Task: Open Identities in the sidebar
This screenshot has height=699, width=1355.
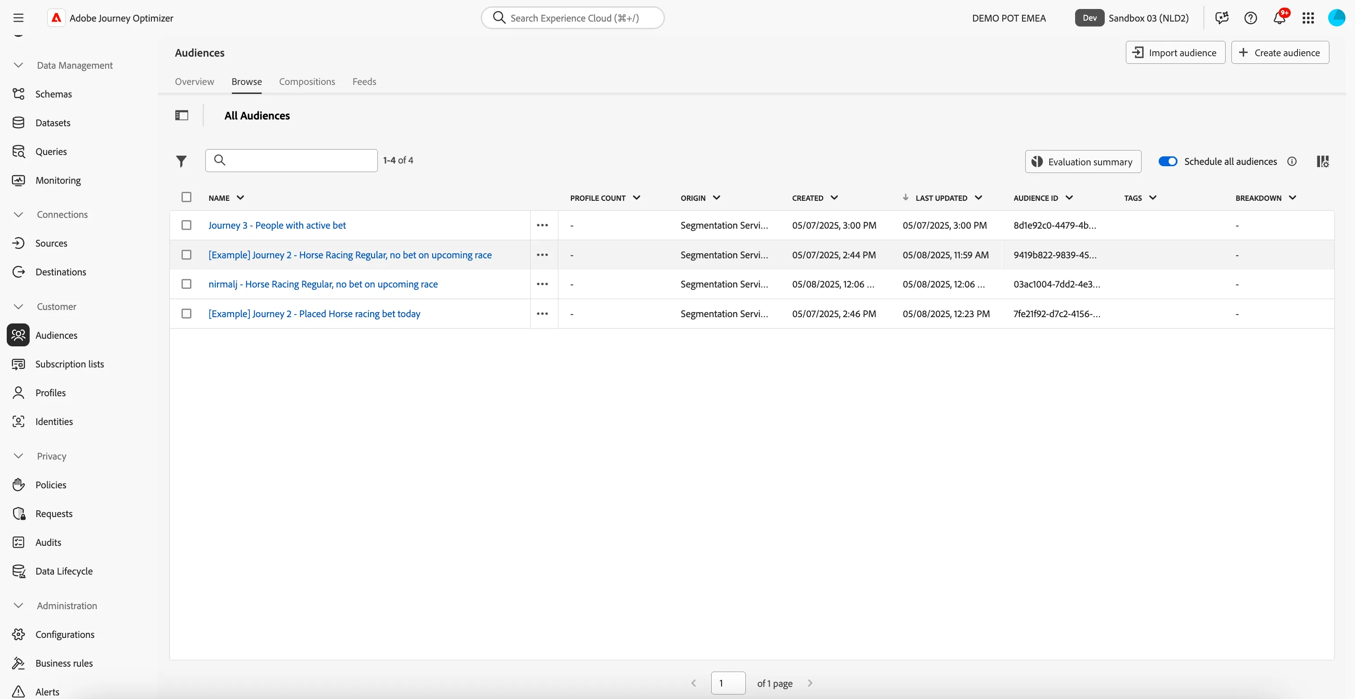Action: point(53,421)
